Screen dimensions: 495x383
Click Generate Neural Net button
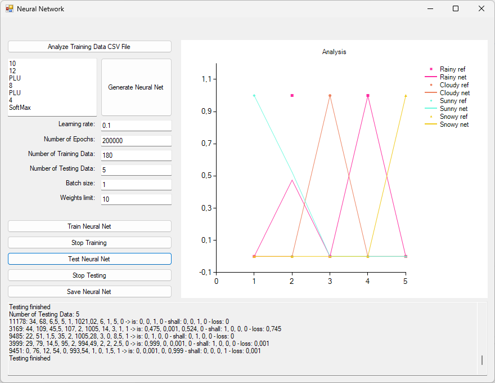click(136, 87)
